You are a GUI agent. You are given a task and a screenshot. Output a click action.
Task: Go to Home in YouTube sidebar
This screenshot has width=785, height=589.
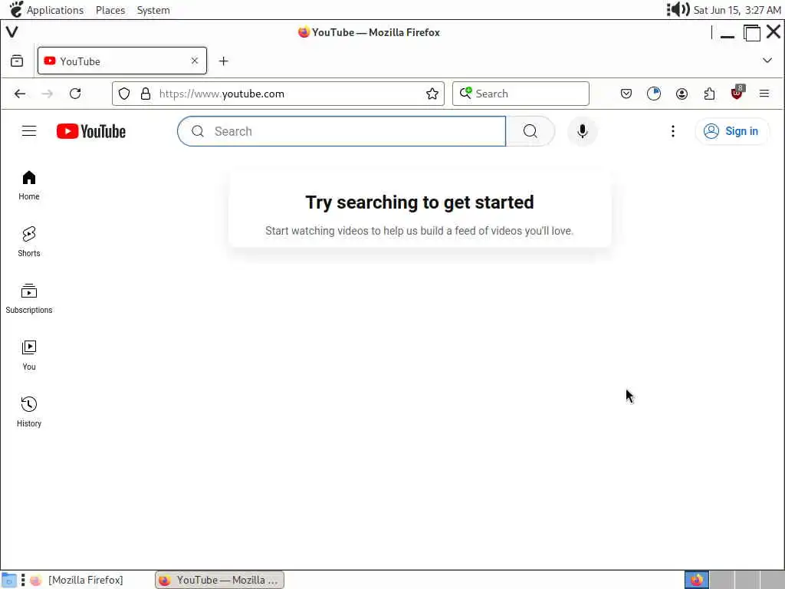(x=29, y=186)
